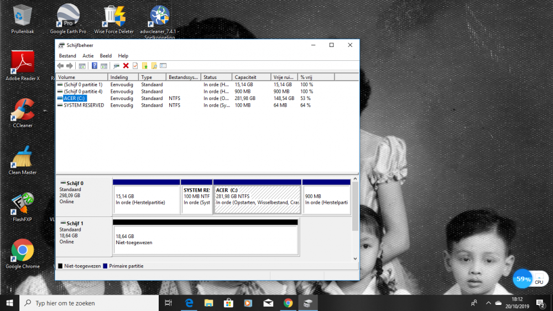The height and width of the screenshot is (311, 553).
Task: Click the red X delete toolbar icon
Action: [x=126, y=66]
